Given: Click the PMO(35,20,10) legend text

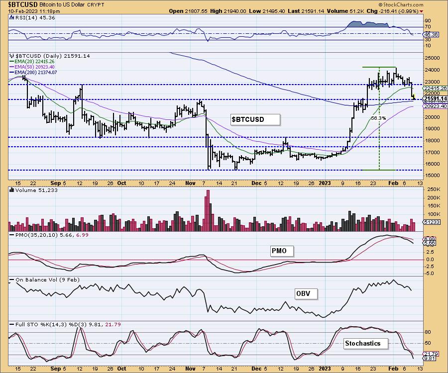Looking at the screenshot, I should click(52, 235).
